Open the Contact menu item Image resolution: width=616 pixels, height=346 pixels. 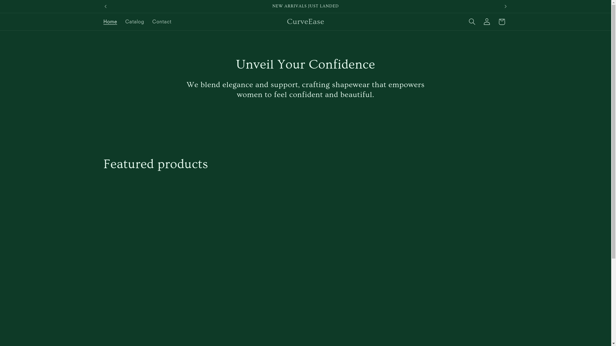(162, 22)
